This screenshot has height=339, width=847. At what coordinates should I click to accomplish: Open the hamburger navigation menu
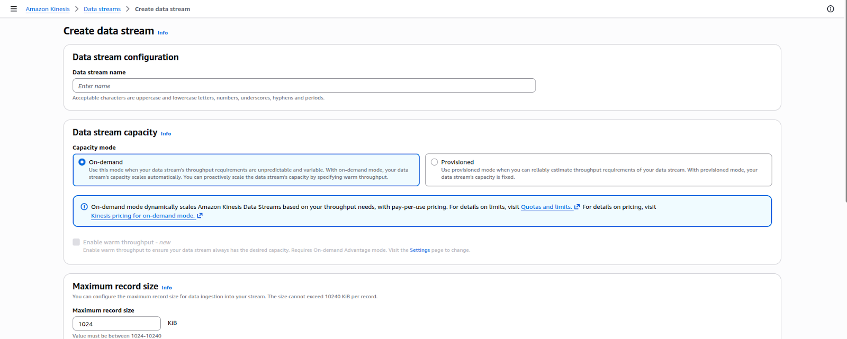14,9
